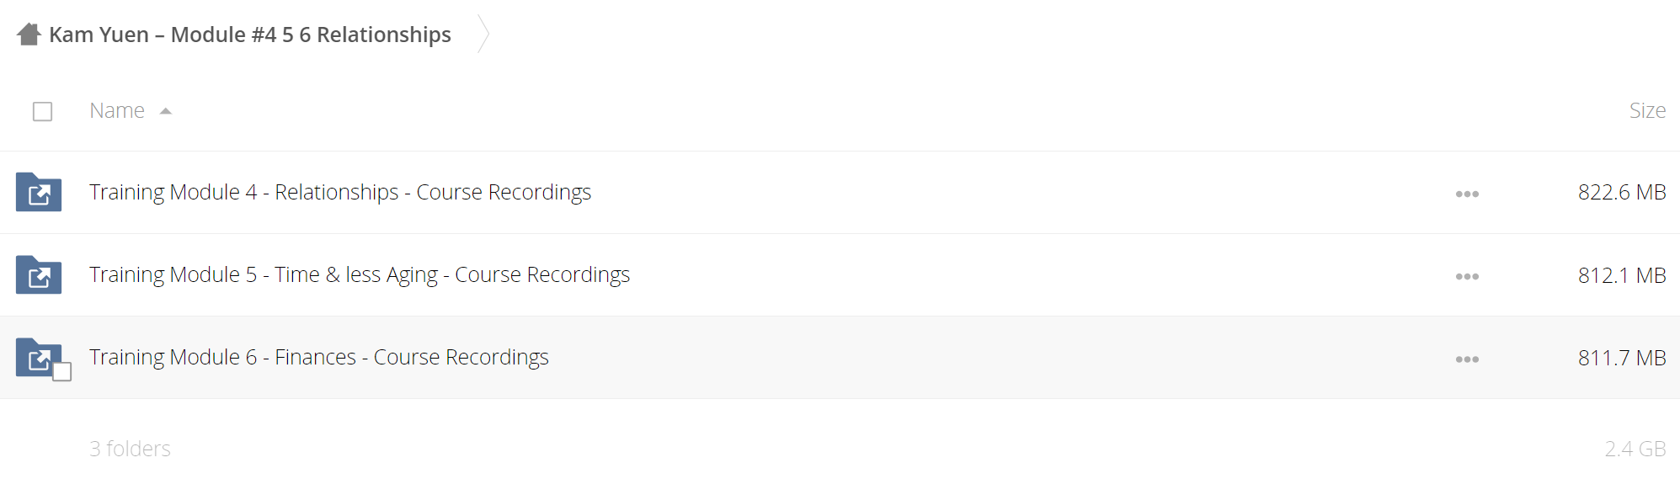This screenshot has height=500, width=1680.
Task: Click the Kam Yuen Module breadcrumb title
Action: click(x=250, y=35)
